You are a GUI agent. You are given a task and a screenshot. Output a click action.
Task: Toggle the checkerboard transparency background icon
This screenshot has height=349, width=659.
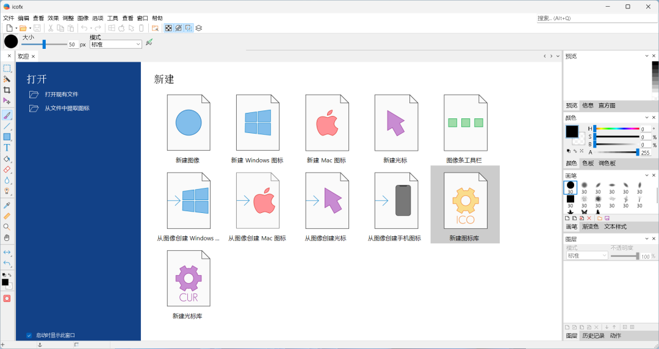coord(168,28)
